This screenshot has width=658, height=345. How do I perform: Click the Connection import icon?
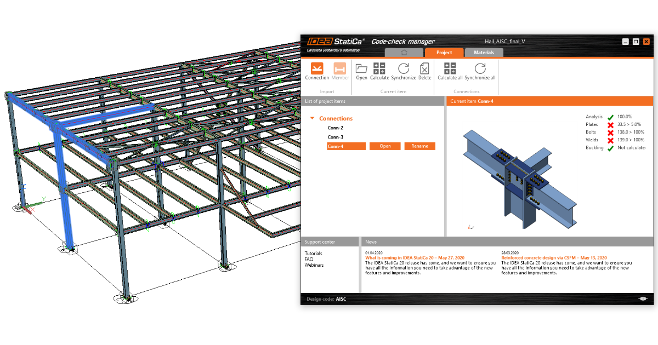[317, 68]
